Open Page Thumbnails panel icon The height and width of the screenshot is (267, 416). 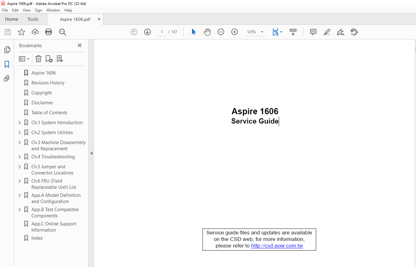point(7,50)
